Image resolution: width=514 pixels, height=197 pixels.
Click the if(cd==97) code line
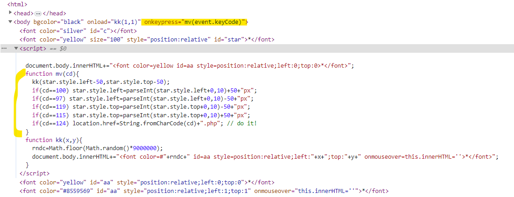tap(142, 98)
